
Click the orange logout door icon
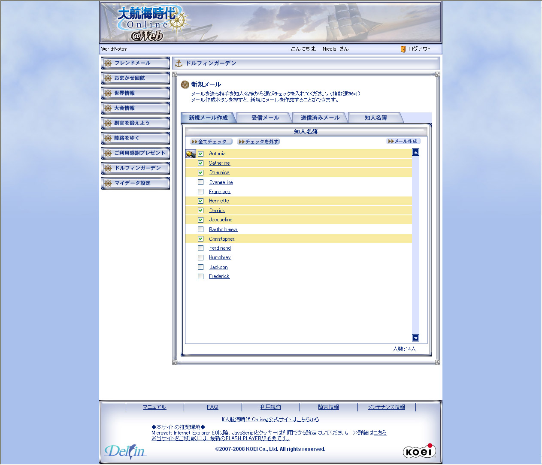coord(403,49)
